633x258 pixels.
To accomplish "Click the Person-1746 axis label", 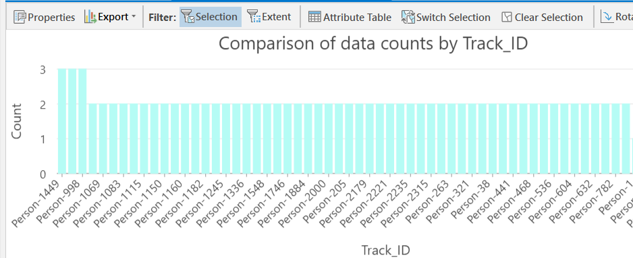I will click(x=263, y=204).
